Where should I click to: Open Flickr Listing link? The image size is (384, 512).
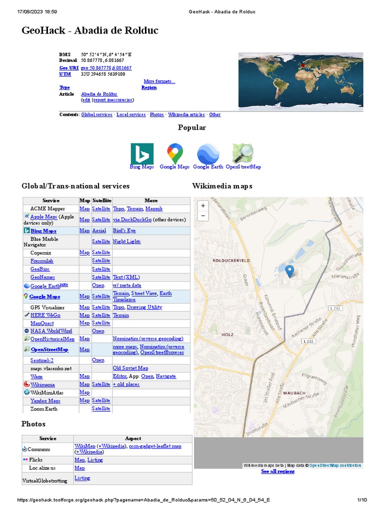(95, 460)
